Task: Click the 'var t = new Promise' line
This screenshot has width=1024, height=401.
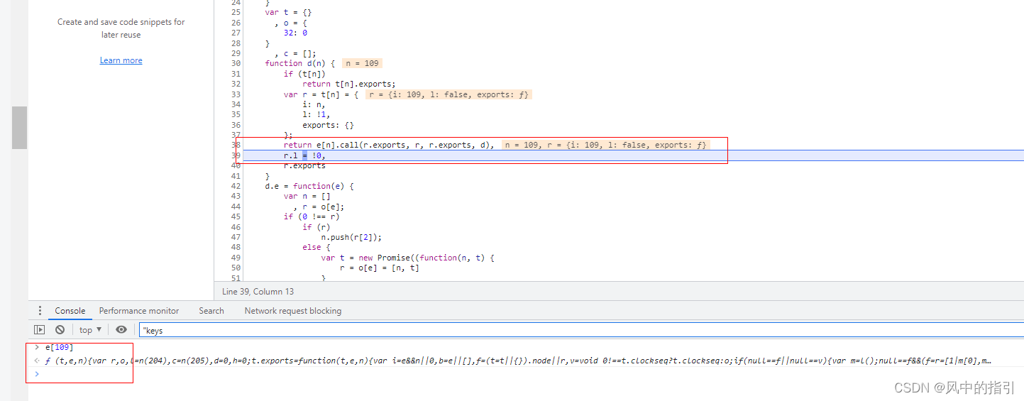Action: (x=408, y=258)
